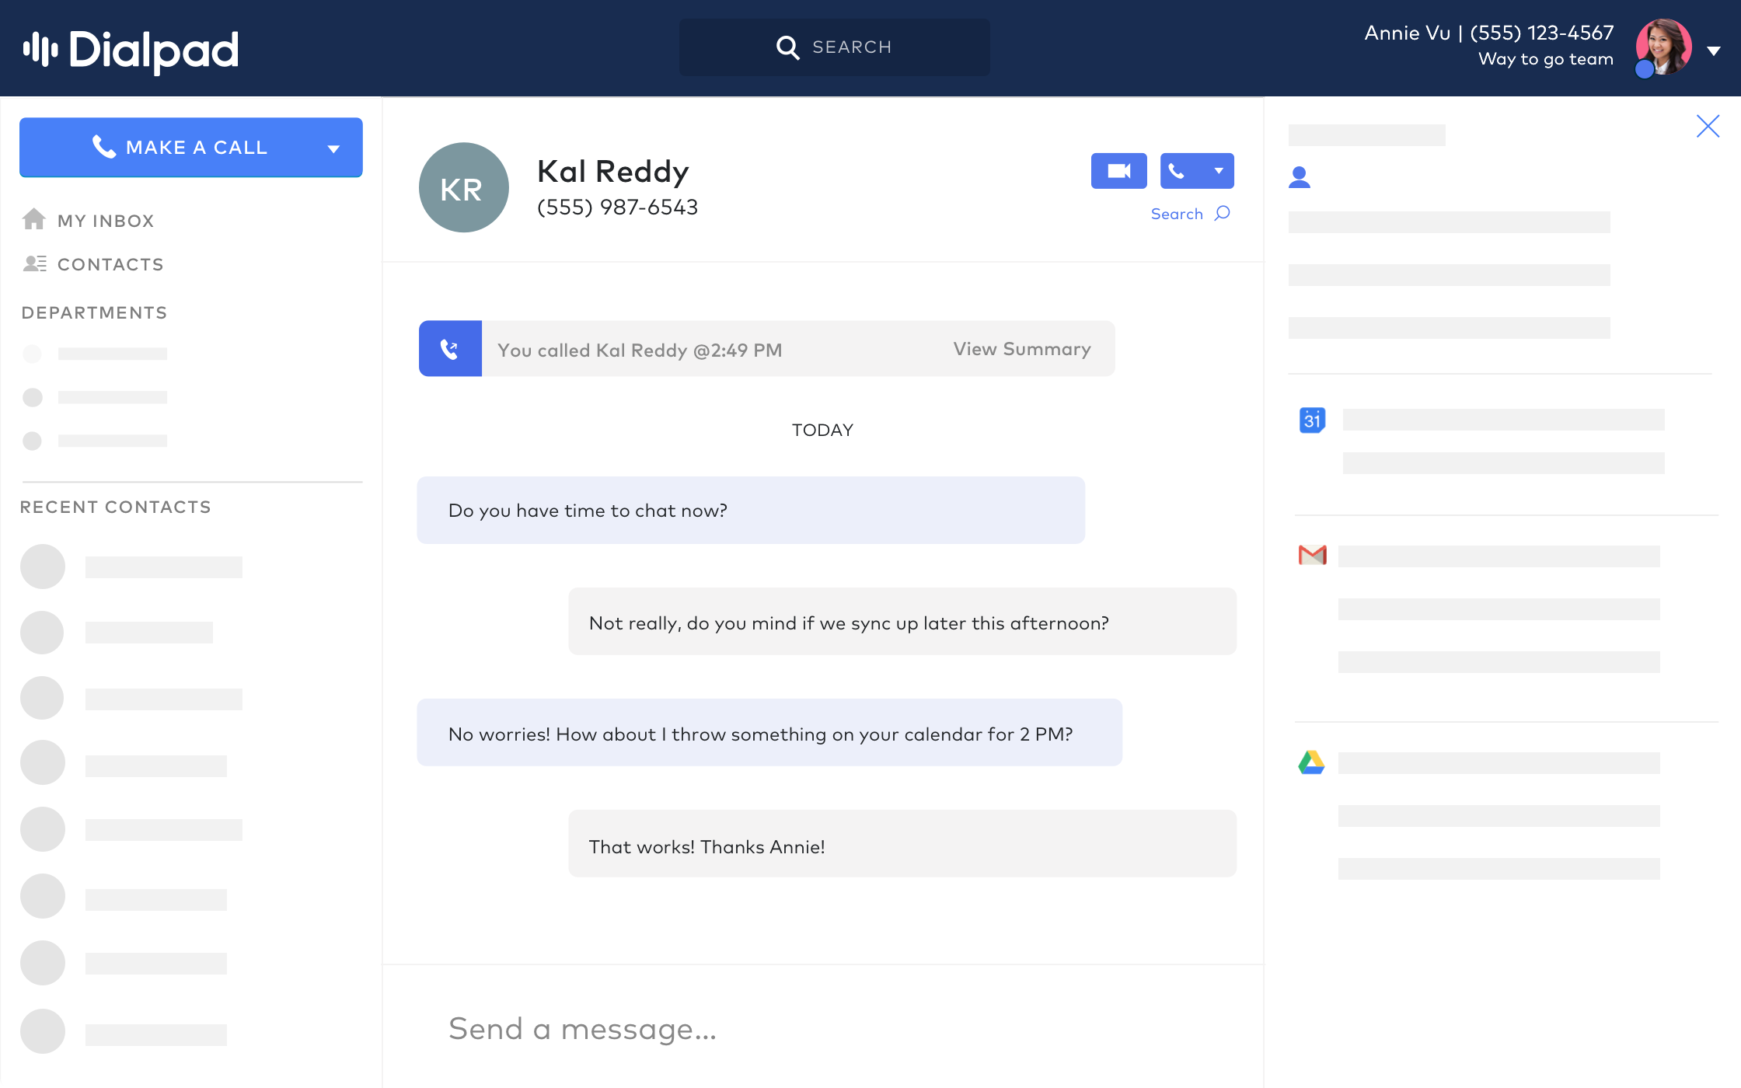Open the Google Calendar integration icon
The image size is (1741, 1088).
coord(1312,420)
